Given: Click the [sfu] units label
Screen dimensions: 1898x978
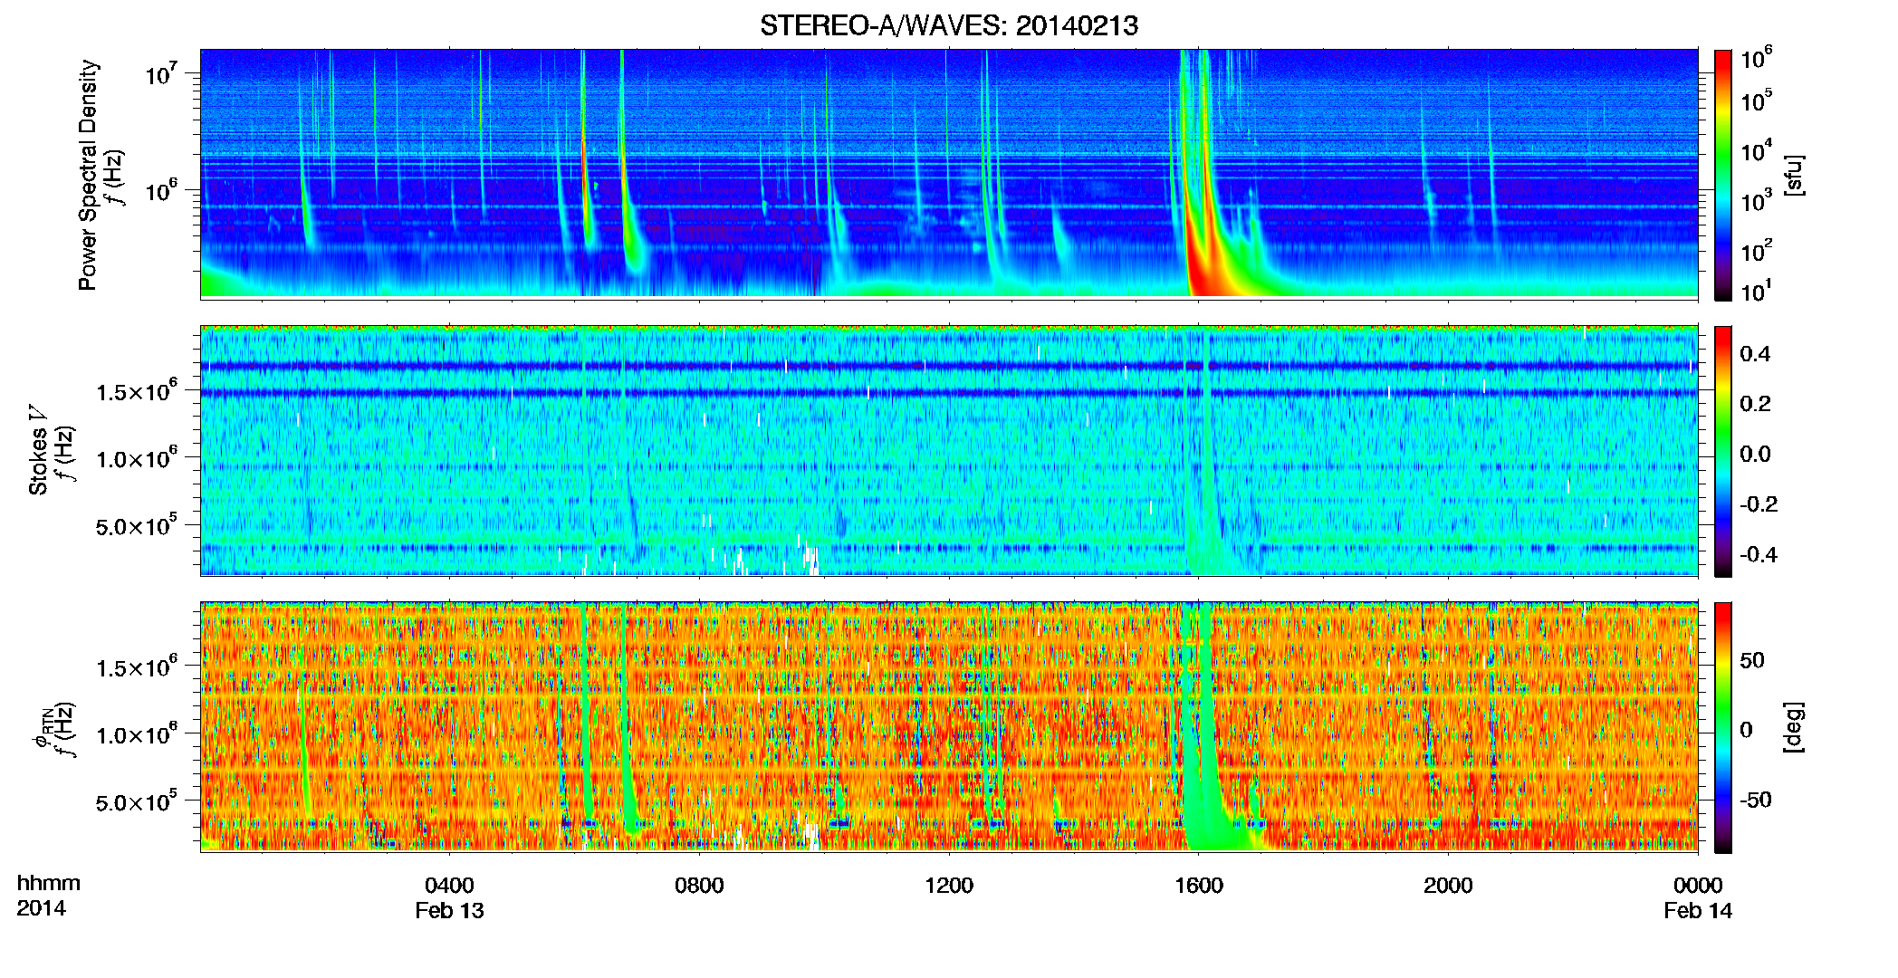Looking at the screenshot, I should [x=1794, y=175].
